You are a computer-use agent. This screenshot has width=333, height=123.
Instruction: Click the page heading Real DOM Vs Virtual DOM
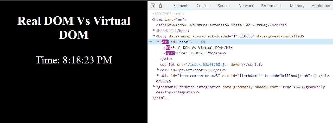click(x=74, y=27)
